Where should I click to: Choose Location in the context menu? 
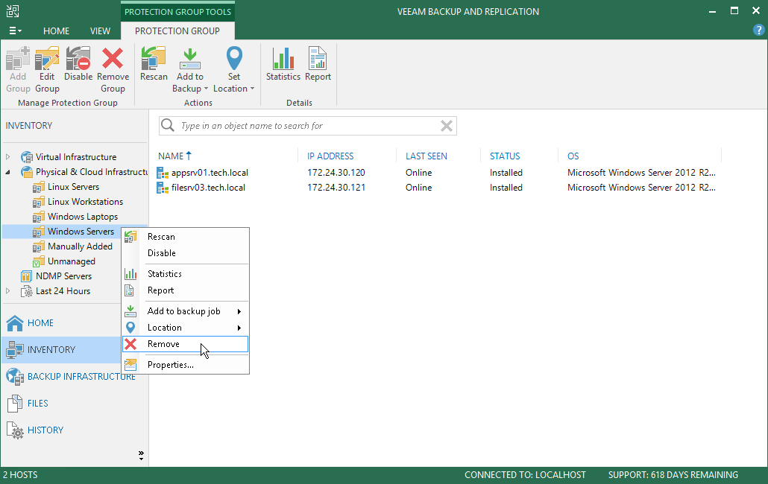pyautogui.click(x=186, y=328)
